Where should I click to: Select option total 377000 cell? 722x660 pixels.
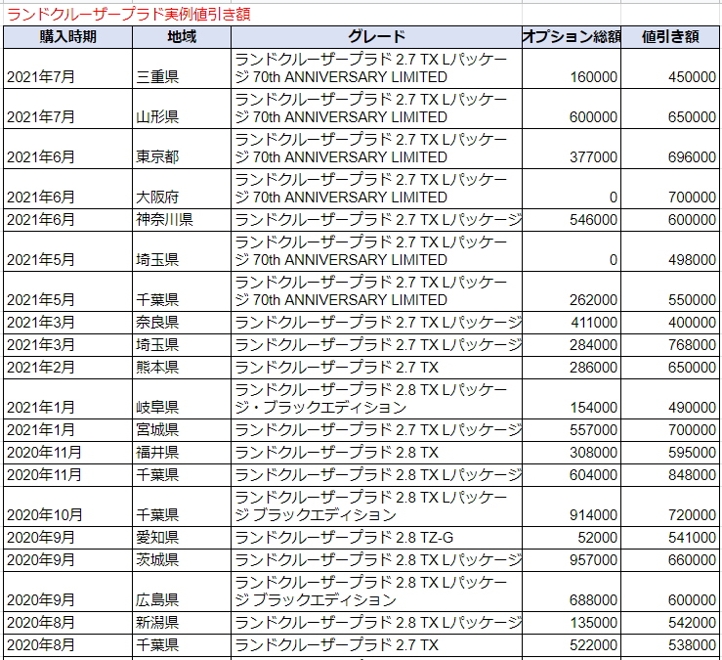tap(572, 149)
